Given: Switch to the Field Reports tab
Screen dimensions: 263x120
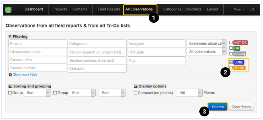Looking at the screenshot, I should (x=109, y=9).
